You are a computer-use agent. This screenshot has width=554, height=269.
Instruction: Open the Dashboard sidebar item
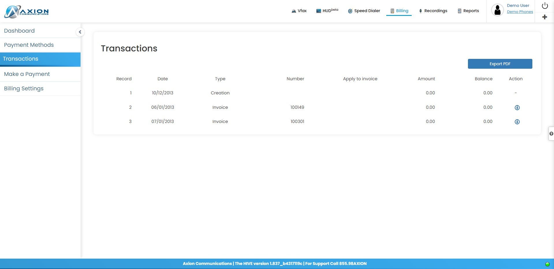pyautogui.click(x=40, y=31)
